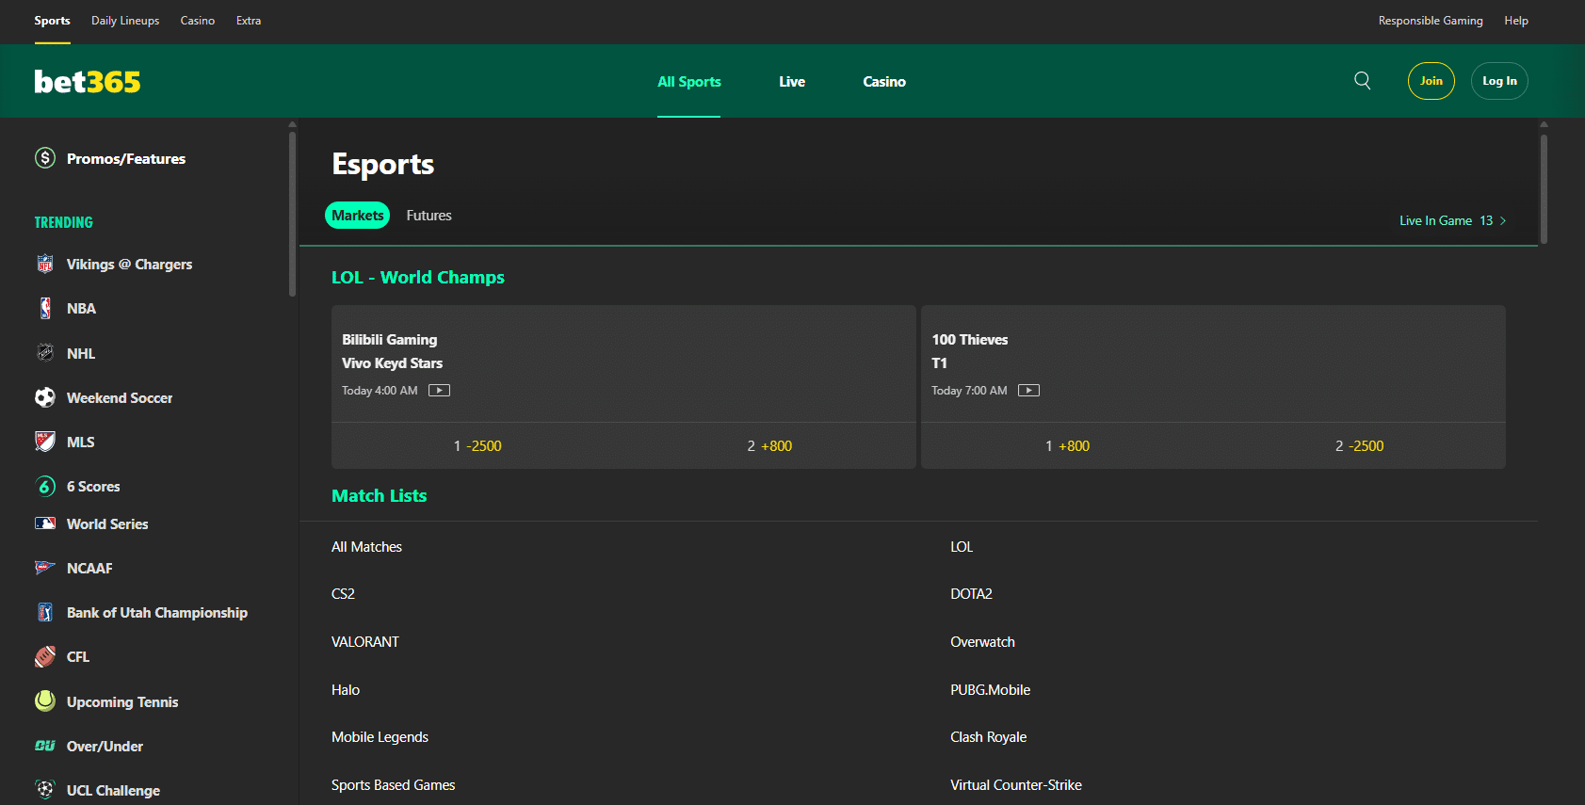Image resolution: width=1585 pixels, height=805 pixels.
Task: Open the PUBG.Mobile match list
Action: click(x=990, y=690)
